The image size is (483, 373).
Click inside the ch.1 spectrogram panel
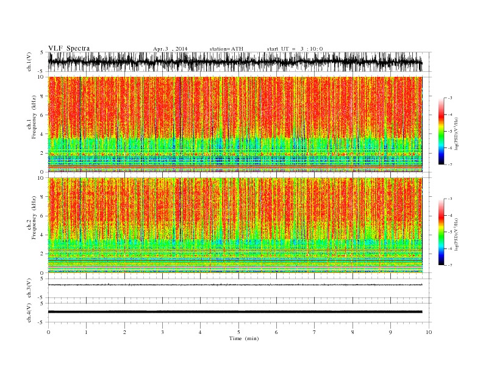click(235, 124)
